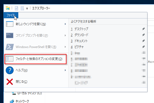Click the network icon in navigation pane

(x=12, y=101)
